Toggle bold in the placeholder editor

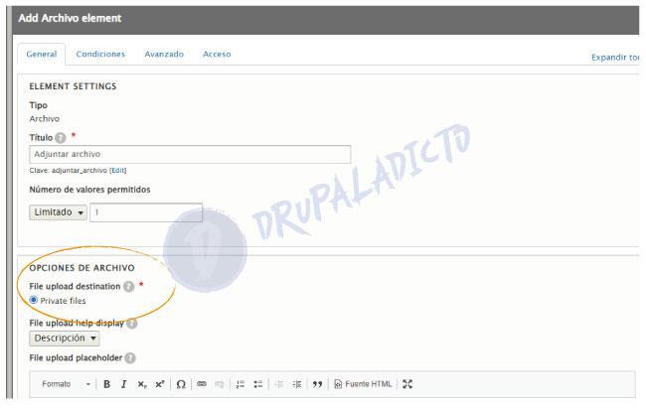point(106,384)
